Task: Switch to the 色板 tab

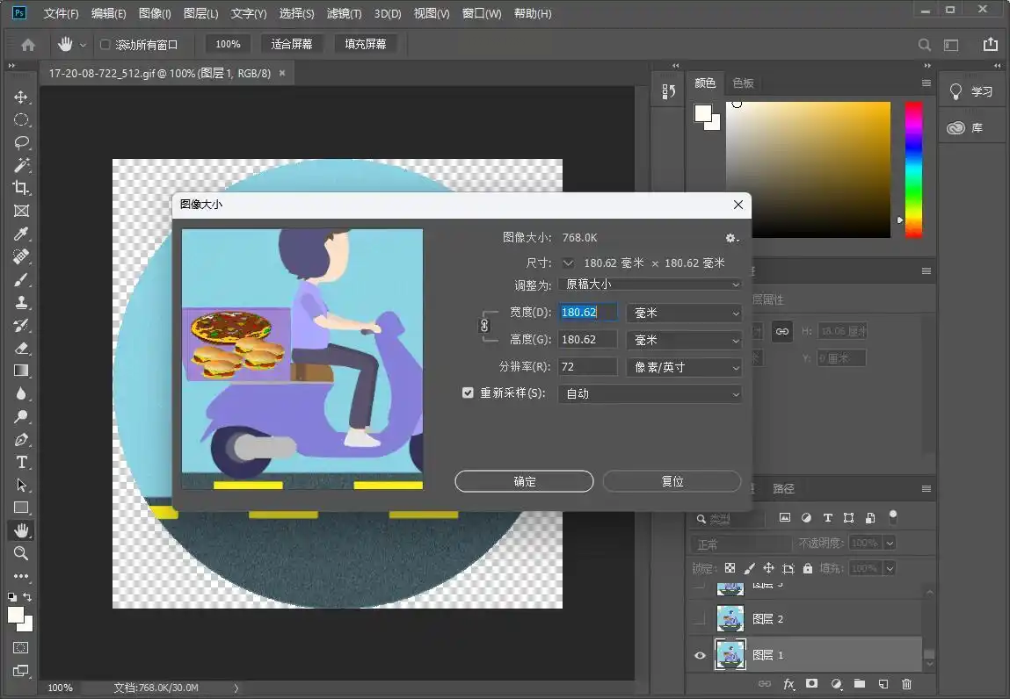Action: point(743,83)
